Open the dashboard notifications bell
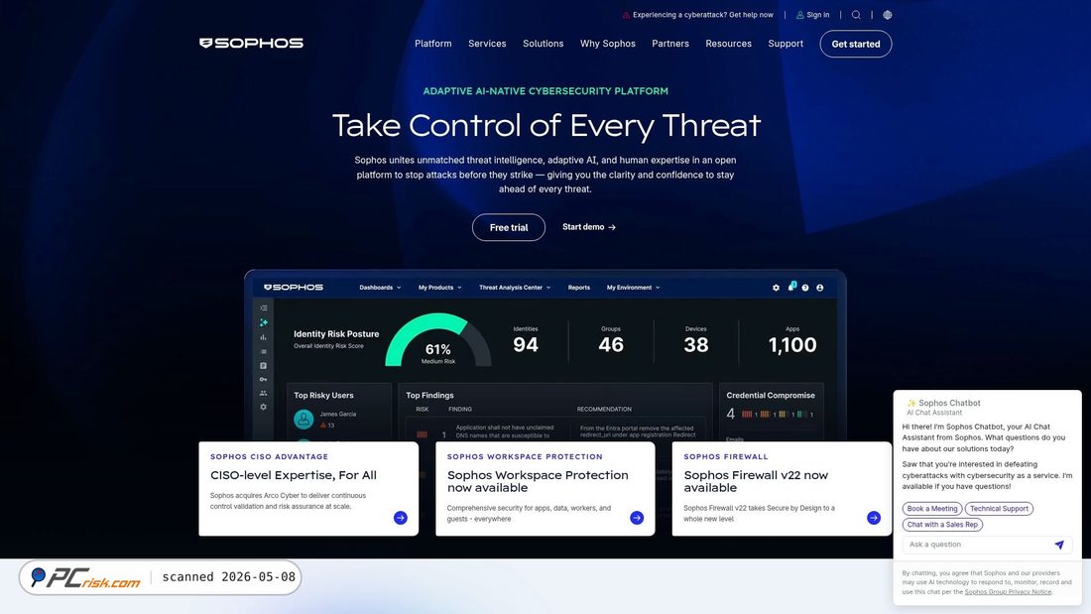Image resolution: width=1091 pixels, height=614 pixels. (791, 287)
